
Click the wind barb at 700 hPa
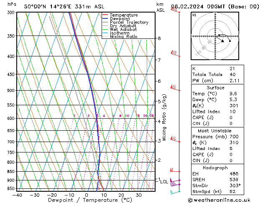174,140
